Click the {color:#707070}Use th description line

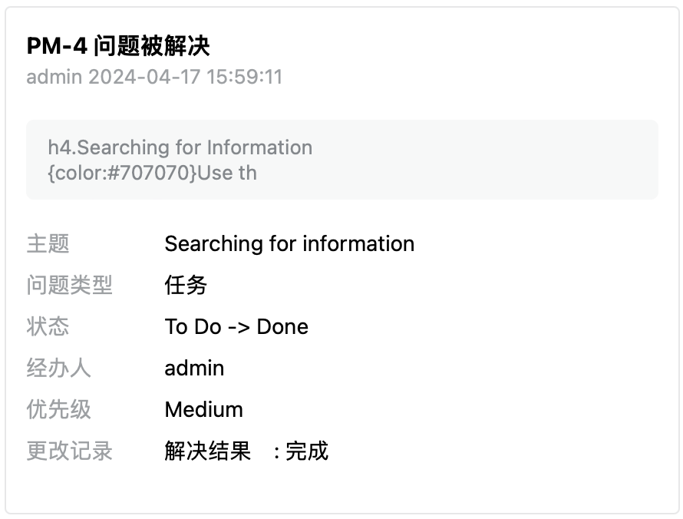click(152, 172)
